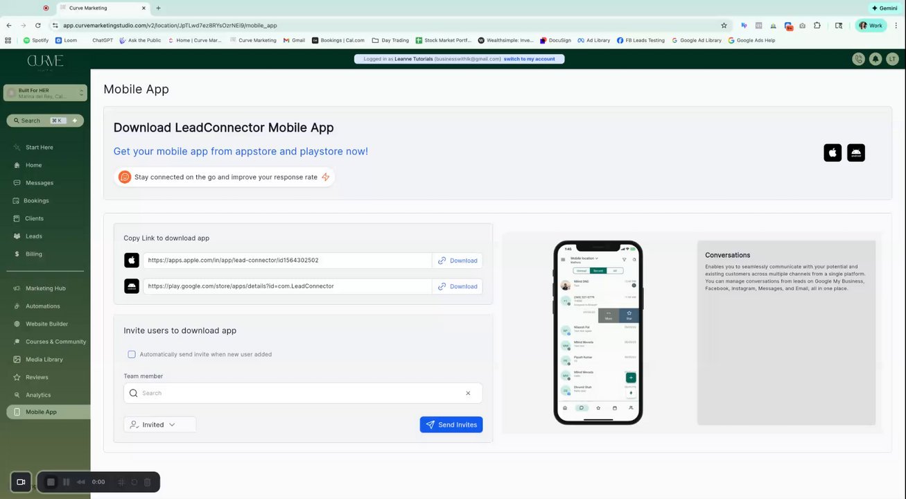The width and height of the screenshot is (906, 499).
Task: Close the Curve Marketing tab
Action: 143,8
